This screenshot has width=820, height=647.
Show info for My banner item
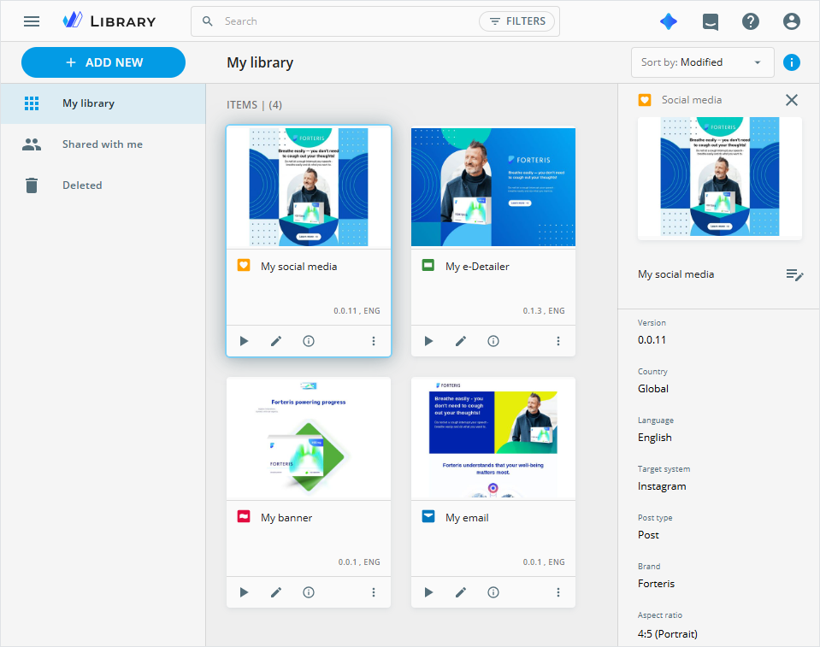[309, 592]
